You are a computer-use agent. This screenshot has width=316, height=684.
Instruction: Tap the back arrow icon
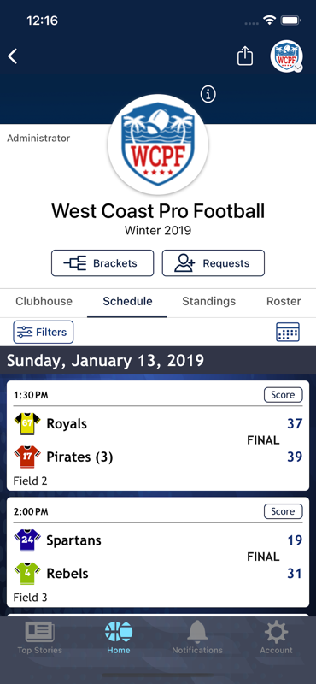pyautogui.click(x=13, y=56)
